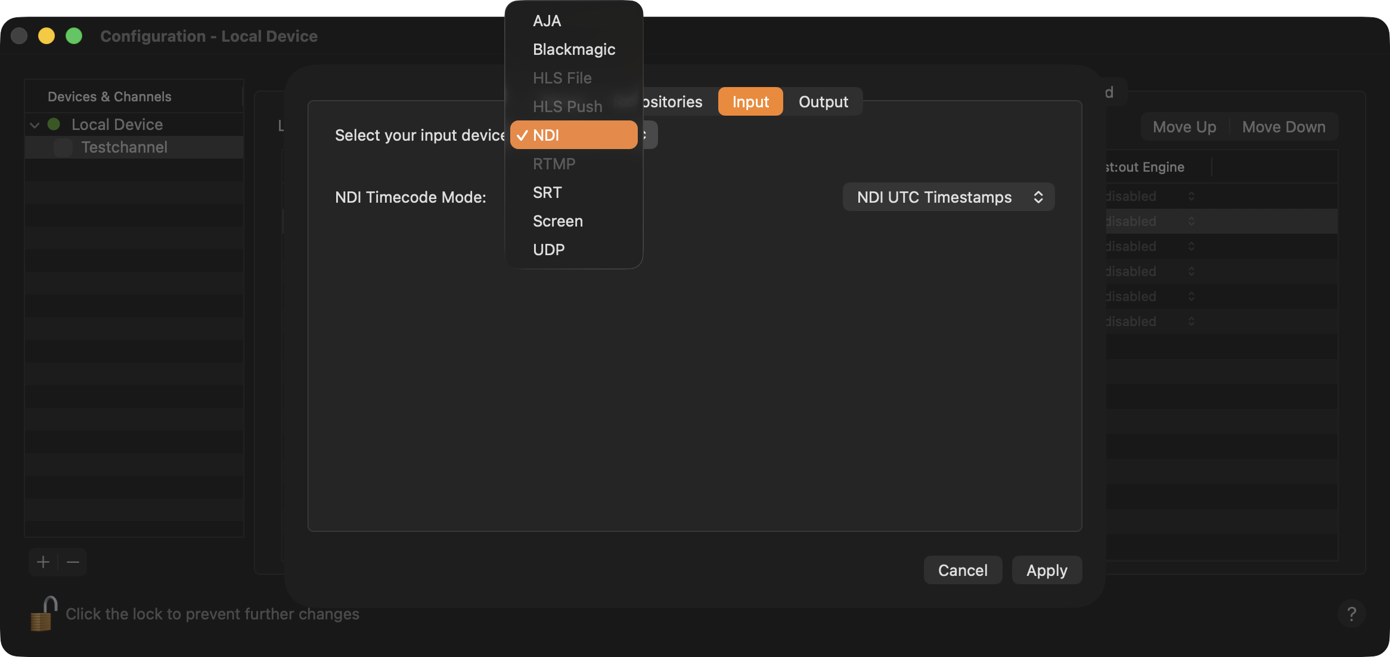Select HLS Push menu entry

(573, 107)
